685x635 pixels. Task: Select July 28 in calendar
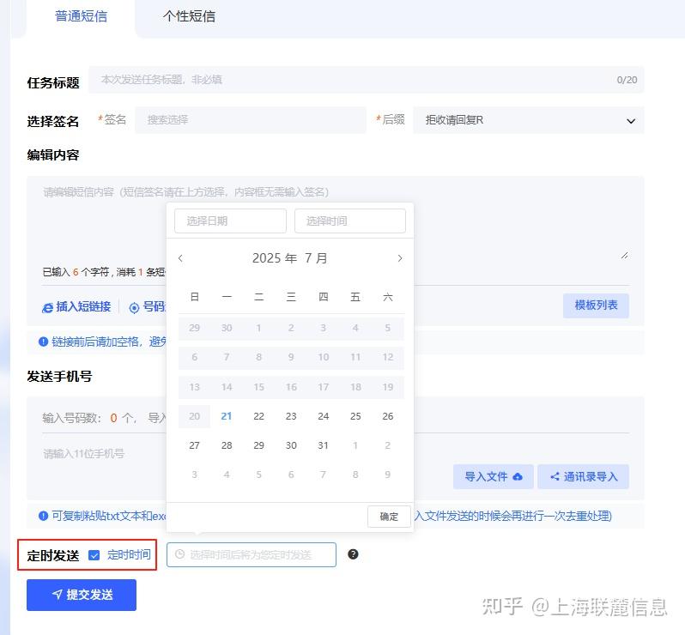(227, 445)
